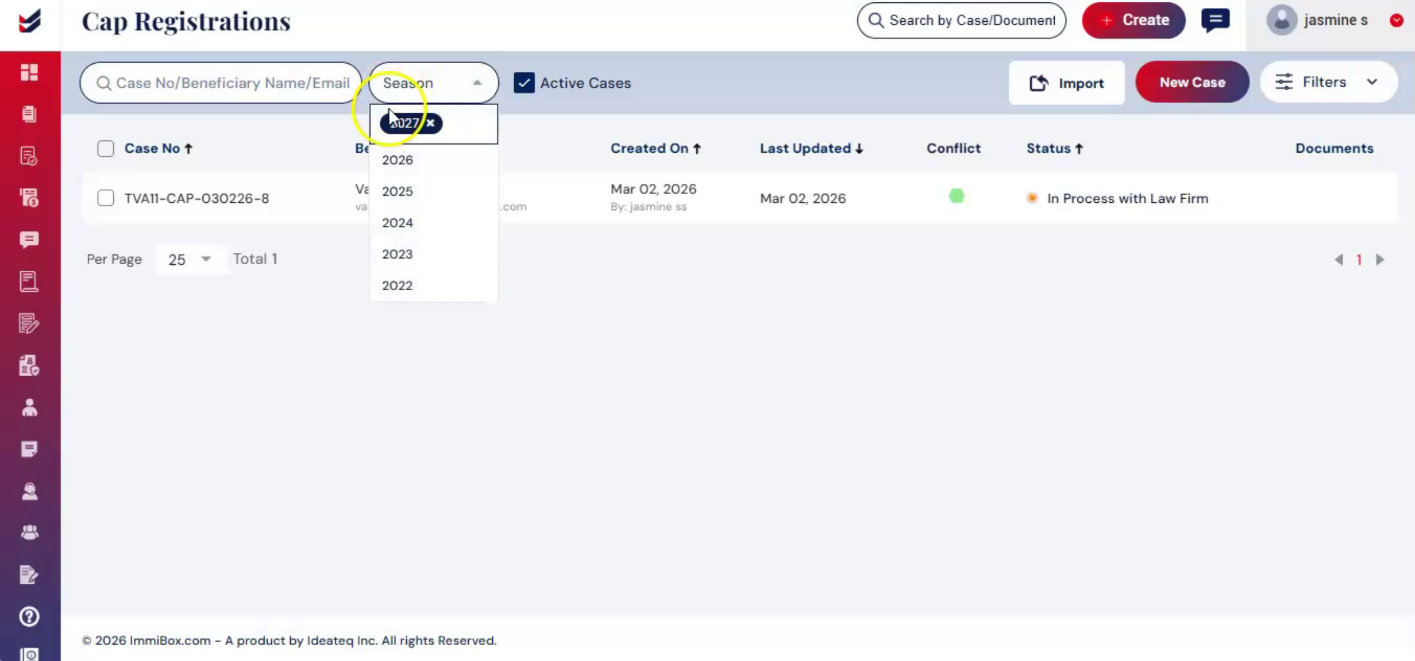Toggle the Active Cases checkbox

point(524,83)
